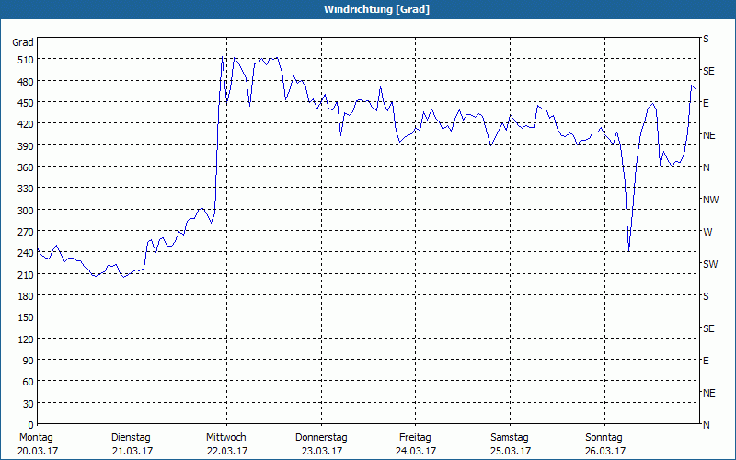Click the 60 left axis value

(29, 382)
